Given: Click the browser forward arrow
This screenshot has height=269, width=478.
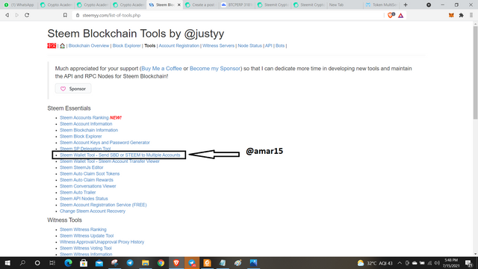Looking at the screenshot, I should click(16, 15).
